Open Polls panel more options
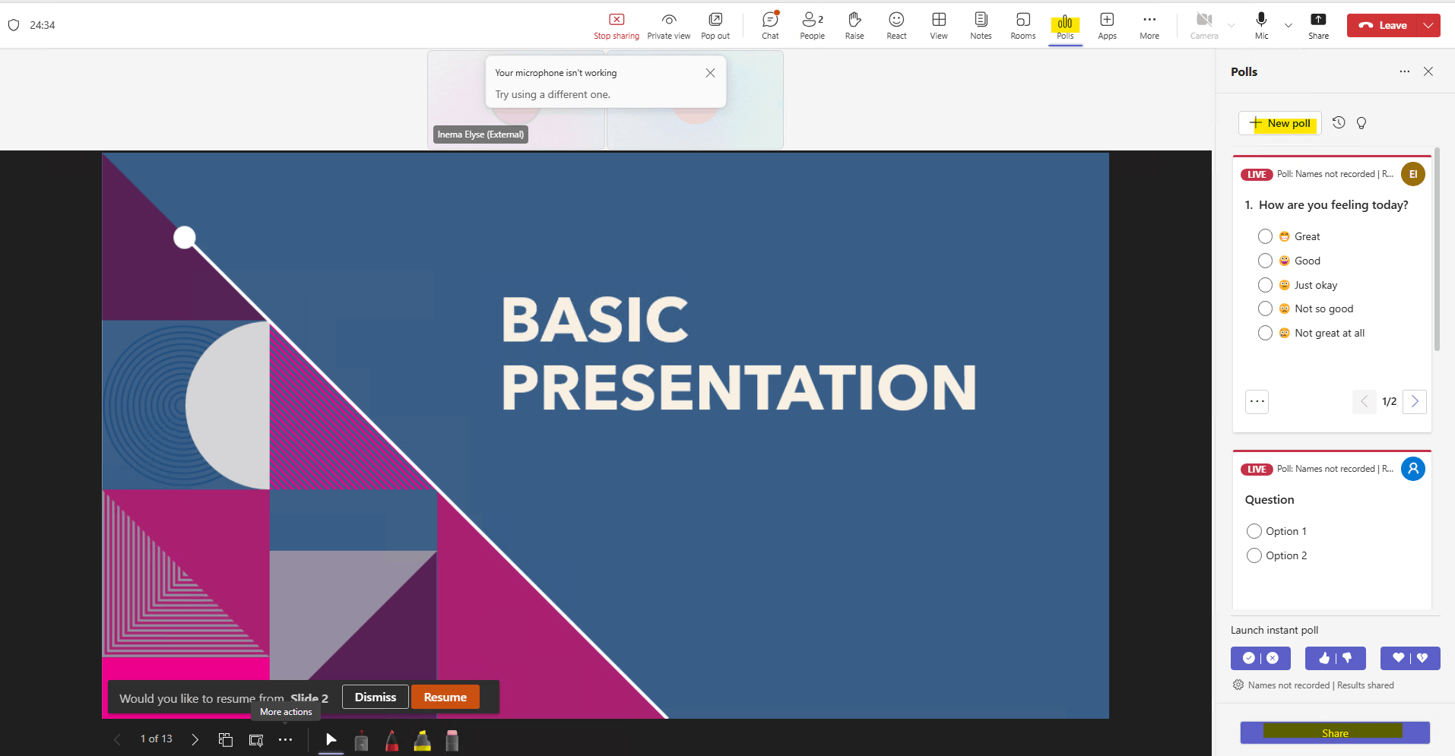 [x=1404, y=71]
